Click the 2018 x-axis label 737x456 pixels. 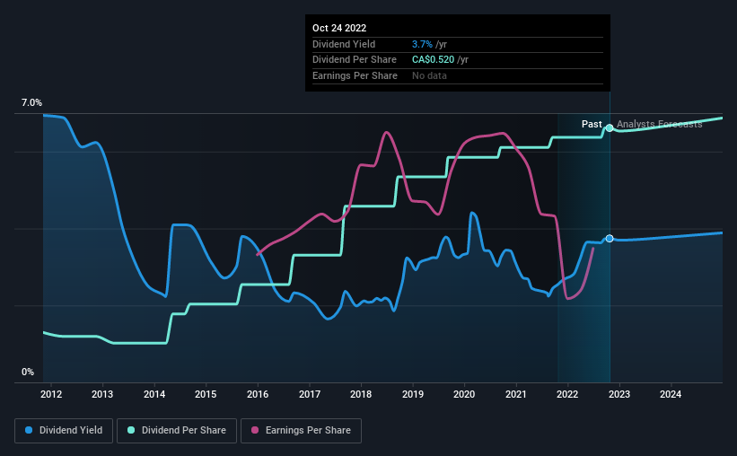[361, 394]
